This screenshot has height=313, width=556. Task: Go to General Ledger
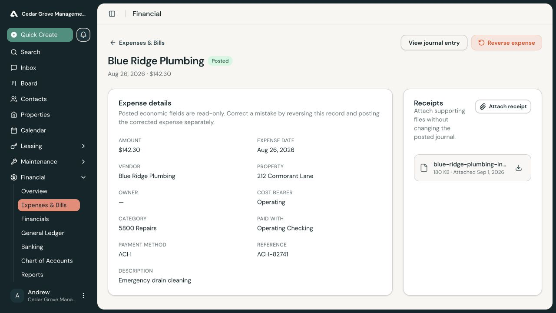[43, 233]
